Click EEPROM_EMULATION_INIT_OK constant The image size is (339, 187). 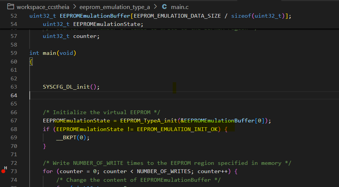177,129
